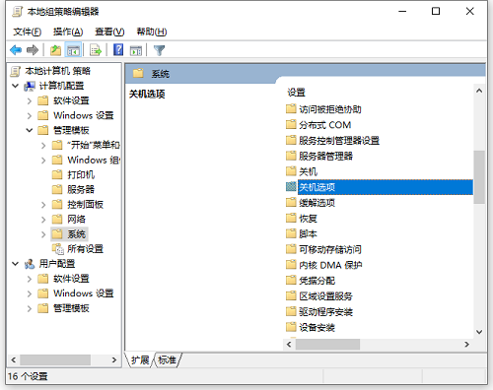Viewport: 493px width, 390px height.
Task: Select 脚本 folder in list
Action: (x=308, y=233)
